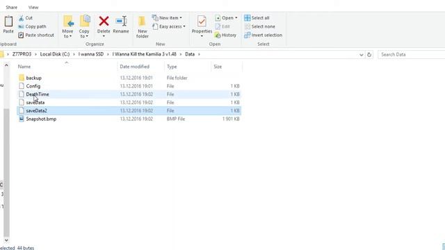Open file Properties

click(x=202, y=26)
